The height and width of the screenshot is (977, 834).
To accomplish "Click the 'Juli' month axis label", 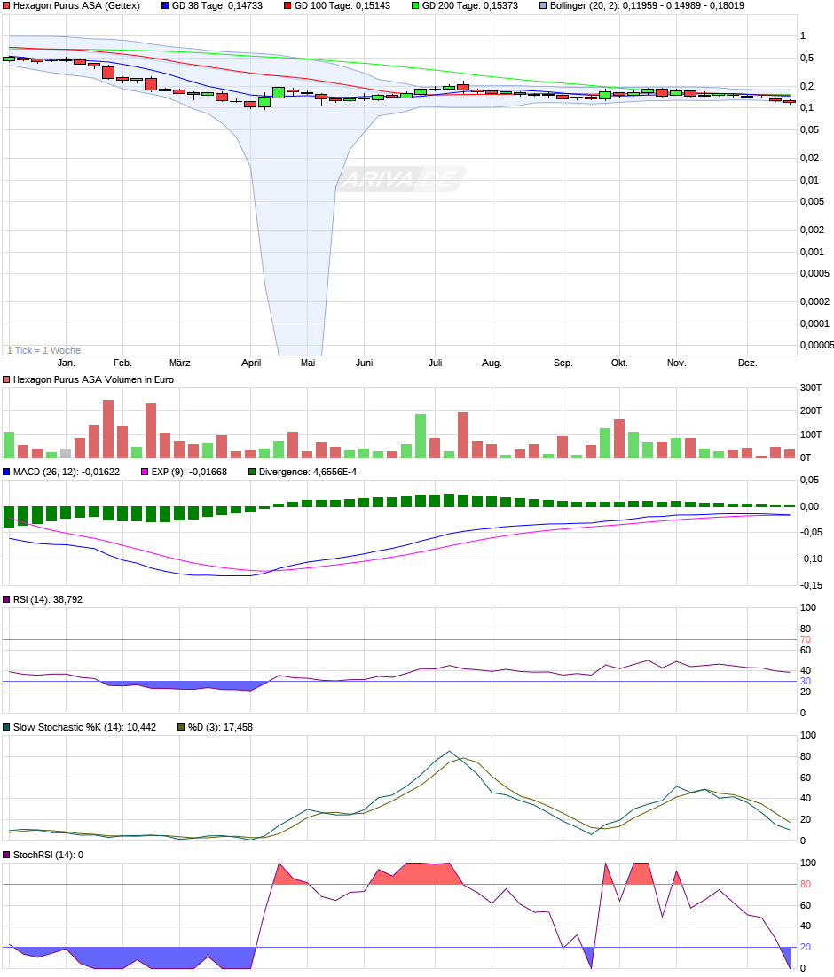I will pos(436,363).
